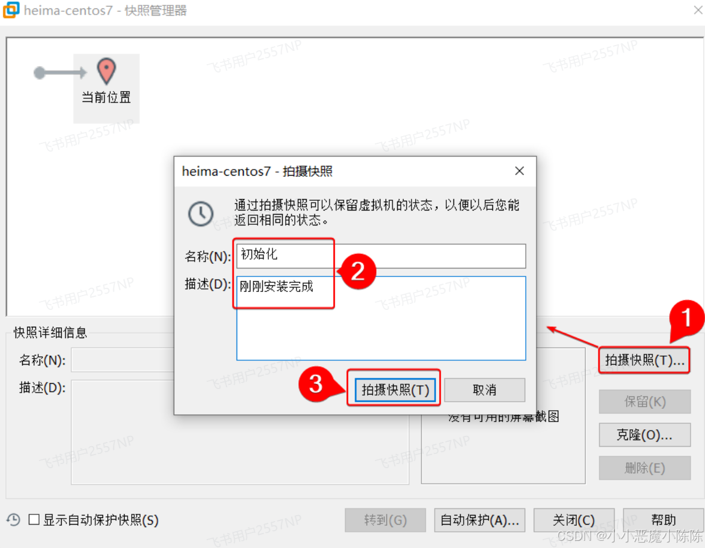Screen dimensions: 705x548
Task: Open 自动保护(A)... settings
Action: click(480, 520)
